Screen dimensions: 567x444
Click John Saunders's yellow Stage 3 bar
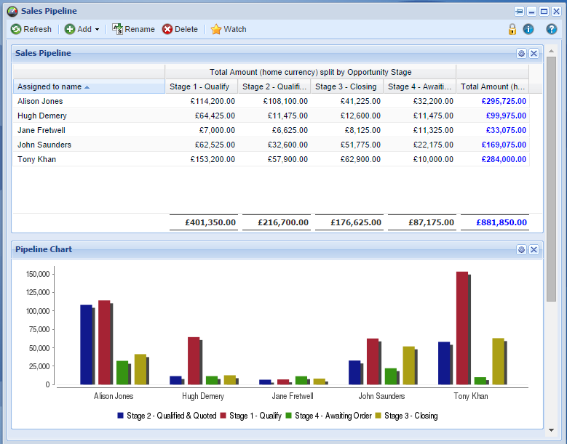[409, 366]
